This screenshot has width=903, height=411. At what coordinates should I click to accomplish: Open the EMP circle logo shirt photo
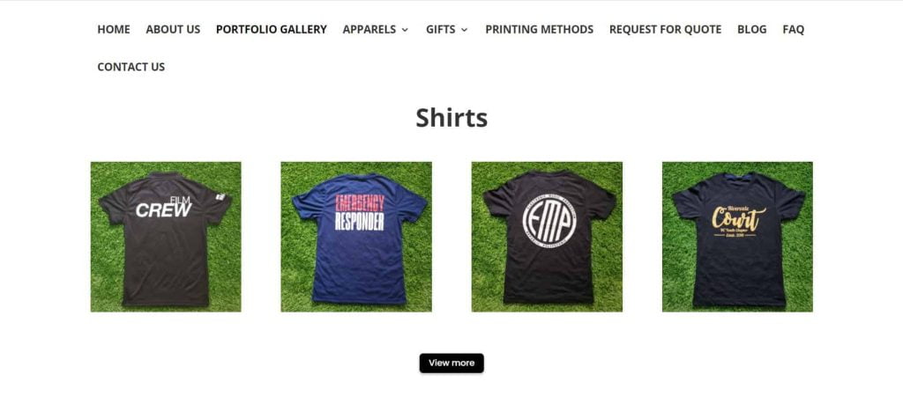(547, 237)
